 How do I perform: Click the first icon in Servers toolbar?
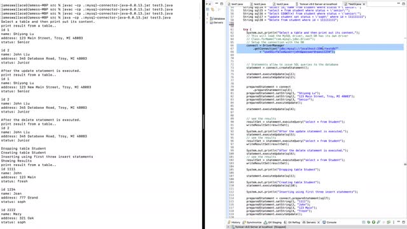364,222
